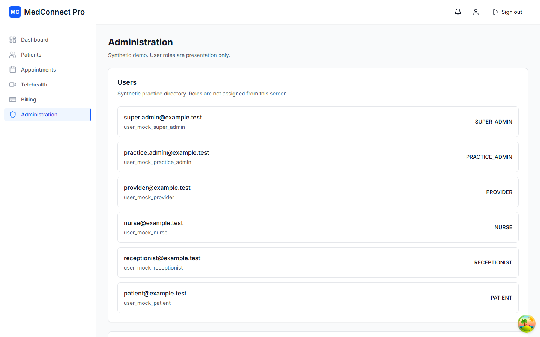Click the Sign out button
The width and height of the screenshot is (540, 337).
pyautogui.click(x=507, y=12)
